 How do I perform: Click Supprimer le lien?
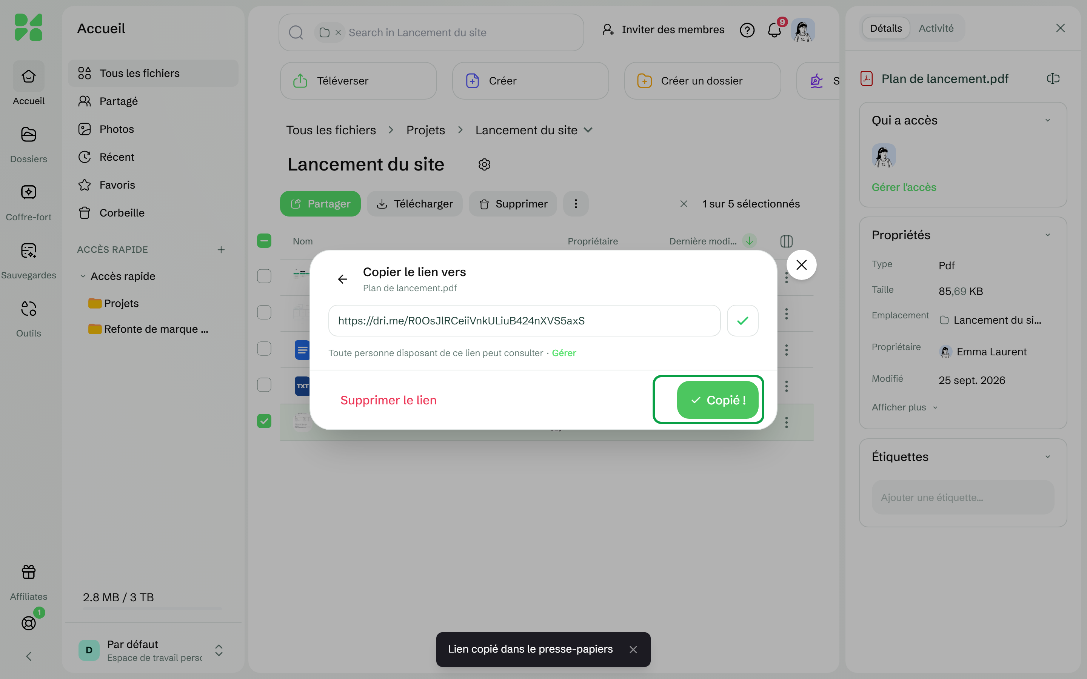coord(388,400)
